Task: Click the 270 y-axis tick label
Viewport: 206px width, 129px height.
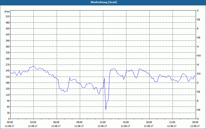Action: pos(8,65)
